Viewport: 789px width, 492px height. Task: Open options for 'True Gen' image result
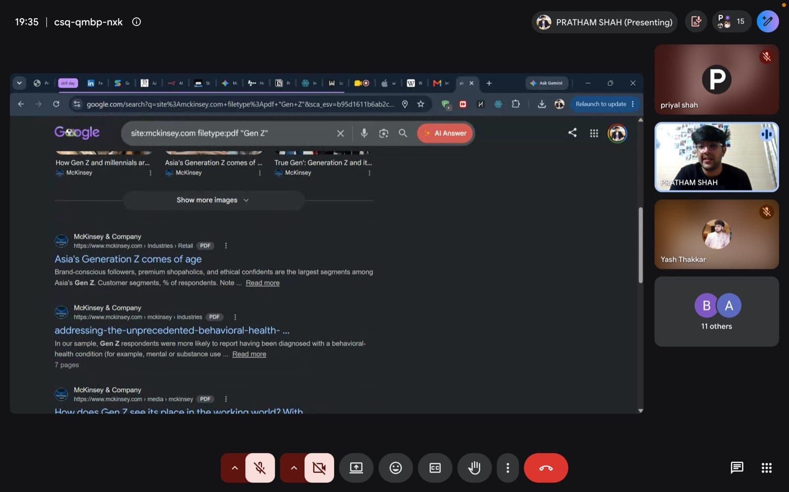pos(369,173)
